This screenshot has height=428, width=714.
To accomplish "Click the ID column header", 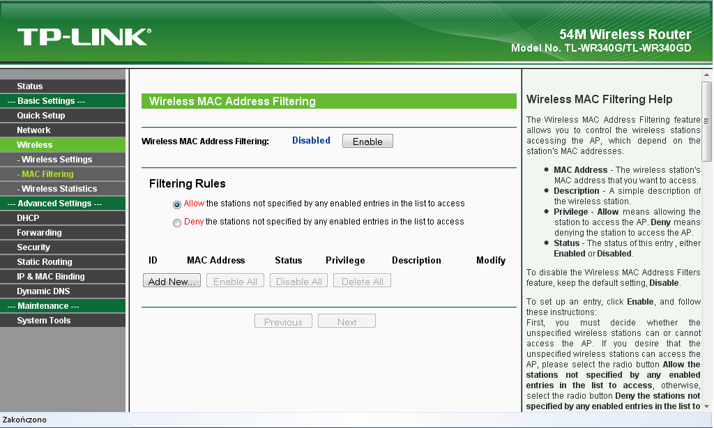I will (x=153, y=260).
